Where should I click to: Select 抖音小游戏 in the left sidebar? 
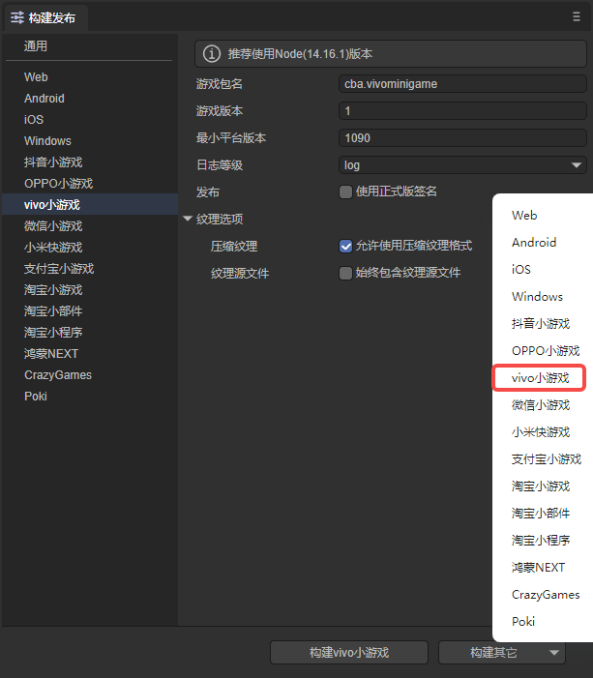(53, 162)
